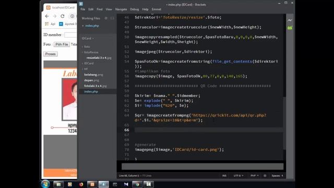Switch to Chrome via its taskbar icon
This screenshot has height=188, width=334.
(137, 184)
